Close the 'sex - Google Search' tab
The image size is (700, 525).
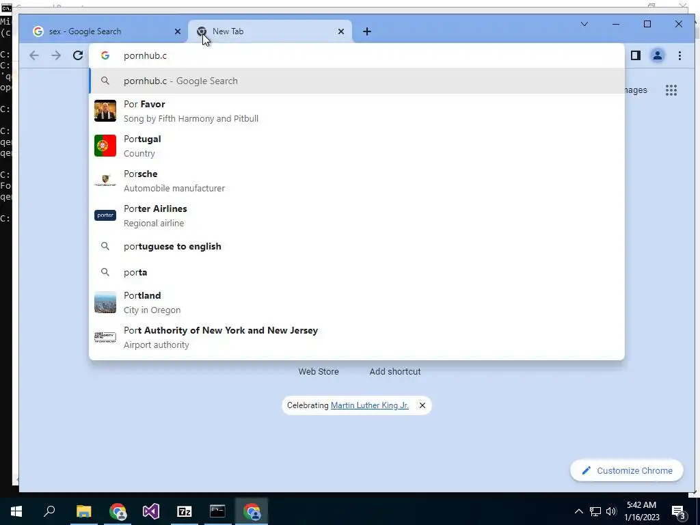click(178, 31)
